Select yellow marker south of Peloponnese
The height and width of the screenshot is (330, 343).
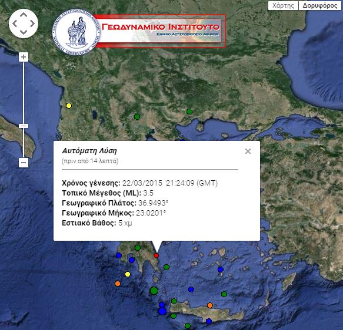(x=128, y=274)
